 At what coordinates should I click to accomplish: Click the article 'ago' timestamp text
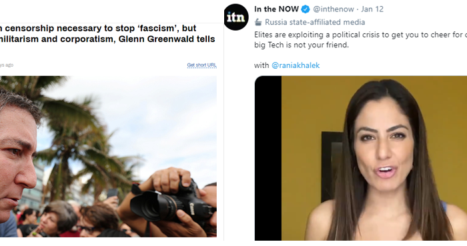tap(7, 65)
